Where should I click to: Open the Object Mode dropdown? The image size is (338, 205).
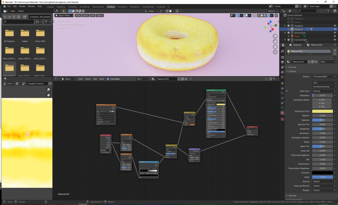(64, 16)
